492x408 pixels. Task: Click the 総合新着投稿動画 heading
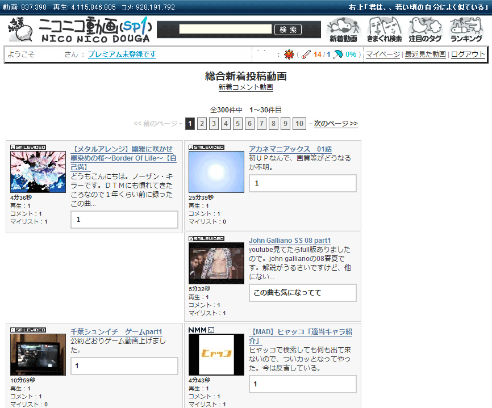[x=245, y=76]
